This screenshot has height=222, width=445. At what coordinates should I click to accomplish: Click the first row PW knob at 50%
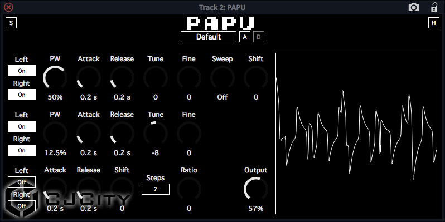55,77
